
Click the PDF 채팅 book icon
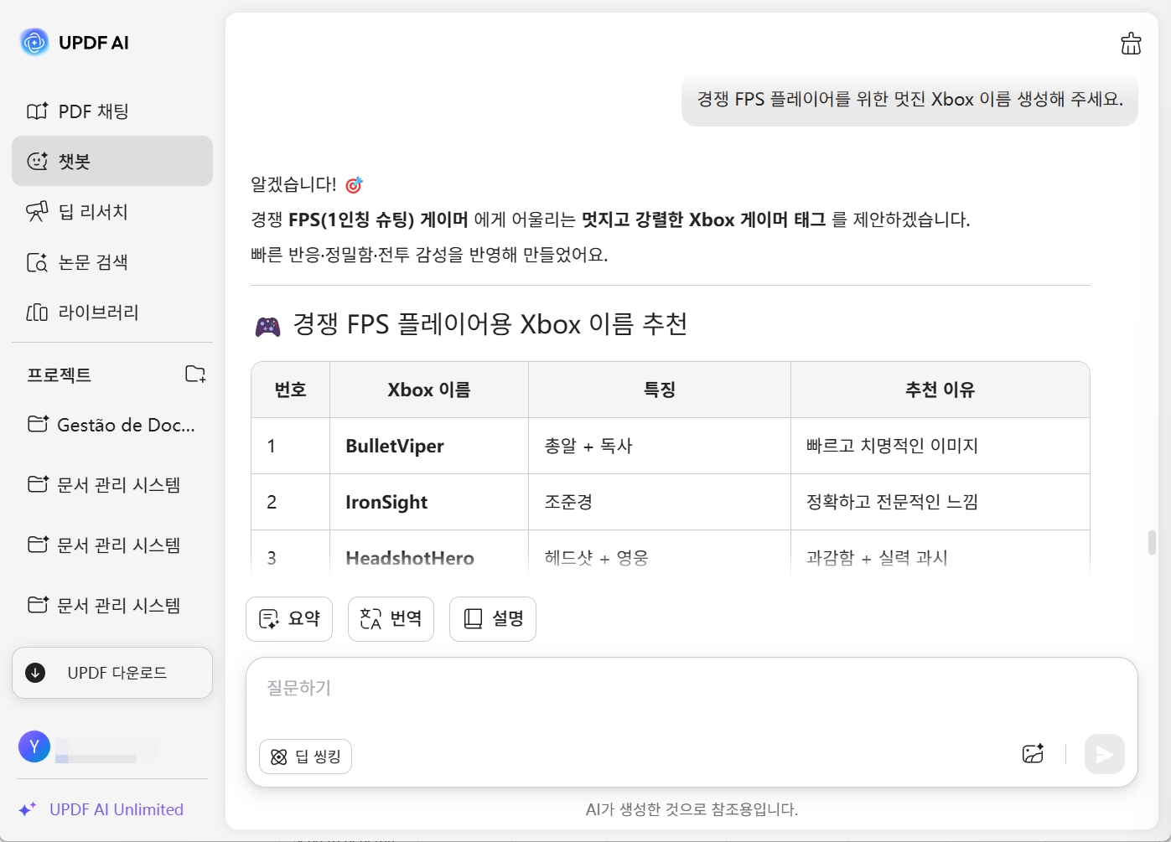coord(37,111)
